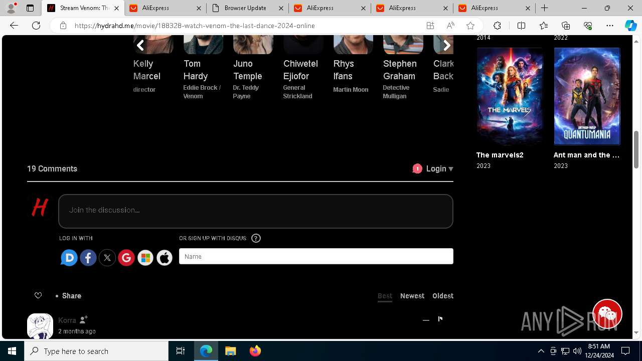Collapse Korra's comment with the minus icon
This screenshot has height=361, width=642.
pos(426,320)
